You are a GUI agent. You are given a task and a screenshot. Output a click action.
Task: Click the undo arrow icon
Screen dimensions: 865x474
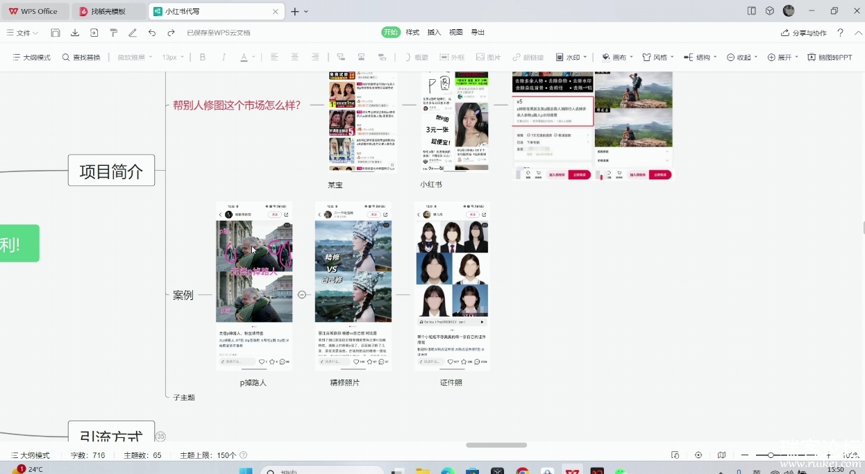point(152,33)
